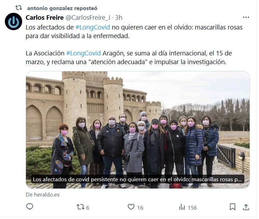Open the three-dot more options menu

(246, 17)
